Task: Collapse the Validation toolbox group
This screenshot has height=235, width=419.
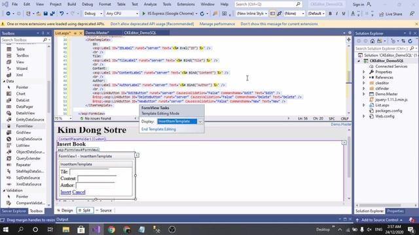Action: (4, 191)
